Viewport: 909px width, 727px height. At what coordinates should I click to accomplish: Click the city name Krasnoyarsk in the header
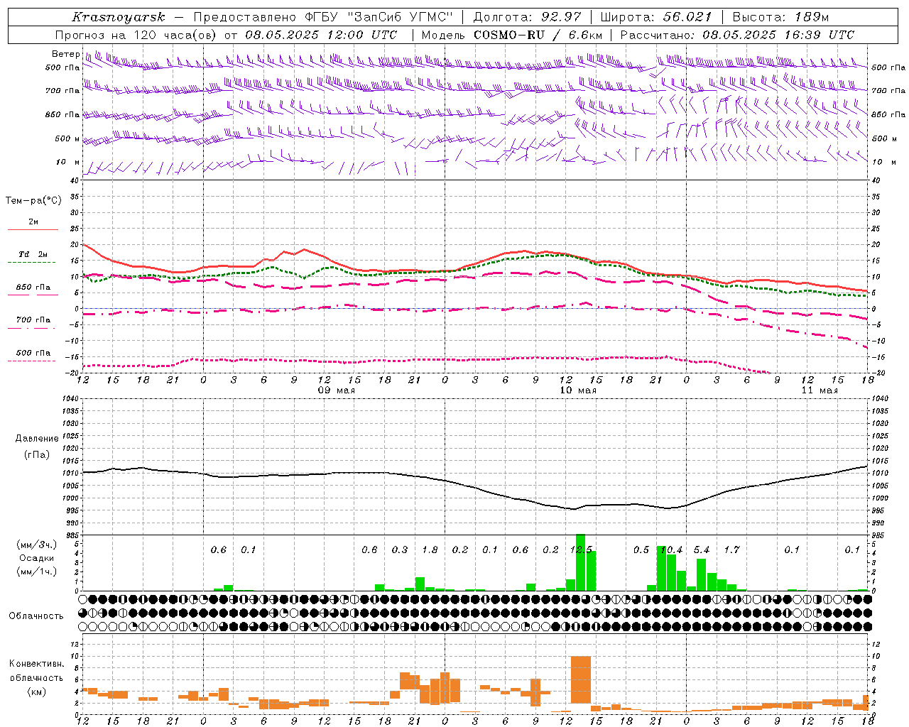[118, 17]
